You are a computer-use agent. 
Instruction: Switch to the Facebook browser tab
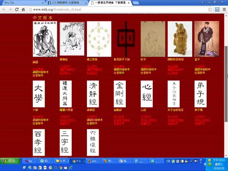[67, 3]
